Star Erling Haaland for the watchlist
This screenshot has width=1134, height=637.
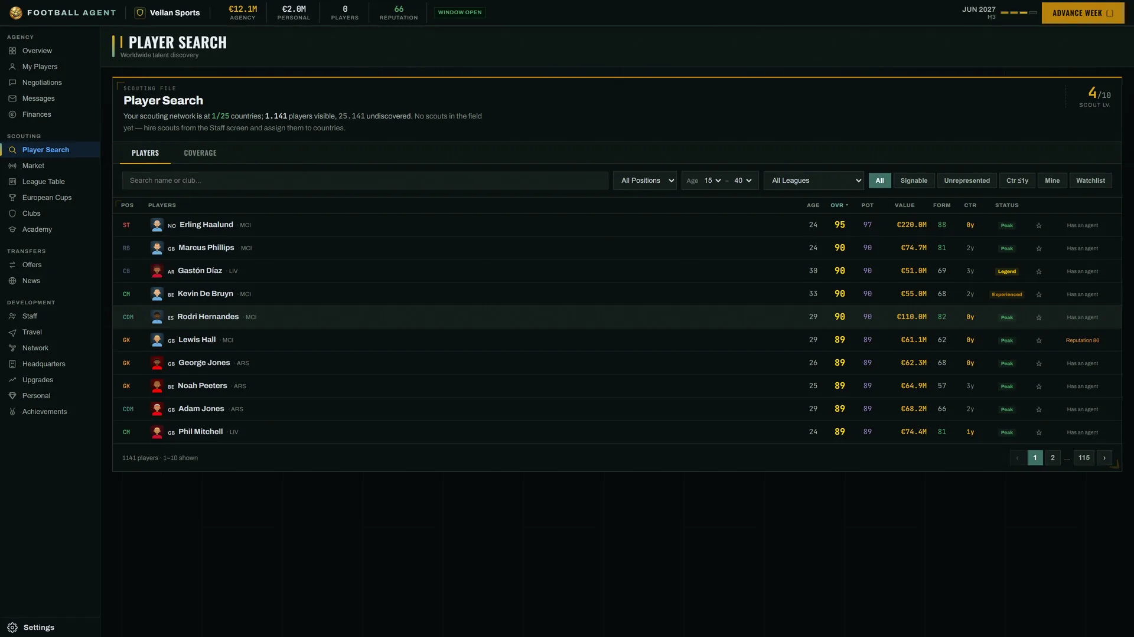click(x=1039, y=225)
